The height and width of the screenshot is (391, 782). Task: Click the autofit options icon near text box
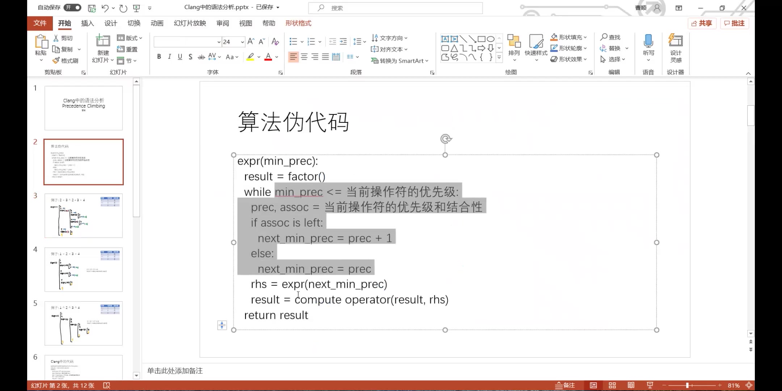point(222,325)
